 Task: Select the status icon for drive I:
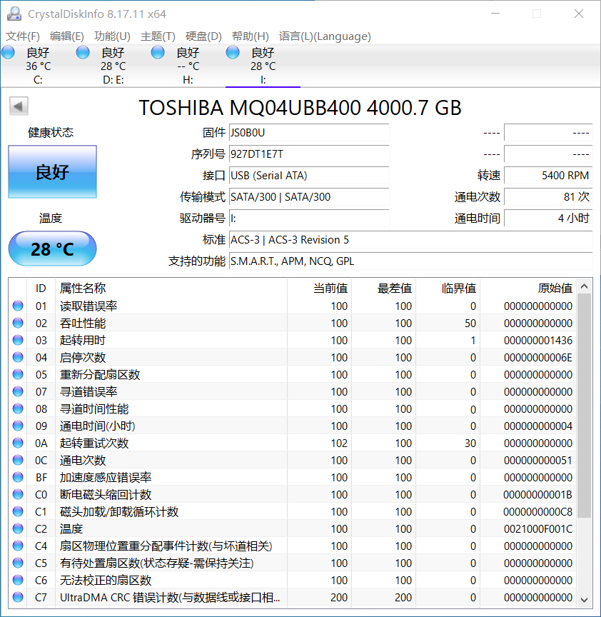coord(232,51)
